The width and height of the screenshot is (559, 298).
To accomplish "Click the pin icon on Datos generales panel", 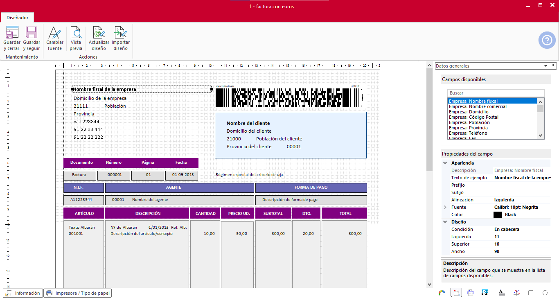I will click(x=553, y=66).
